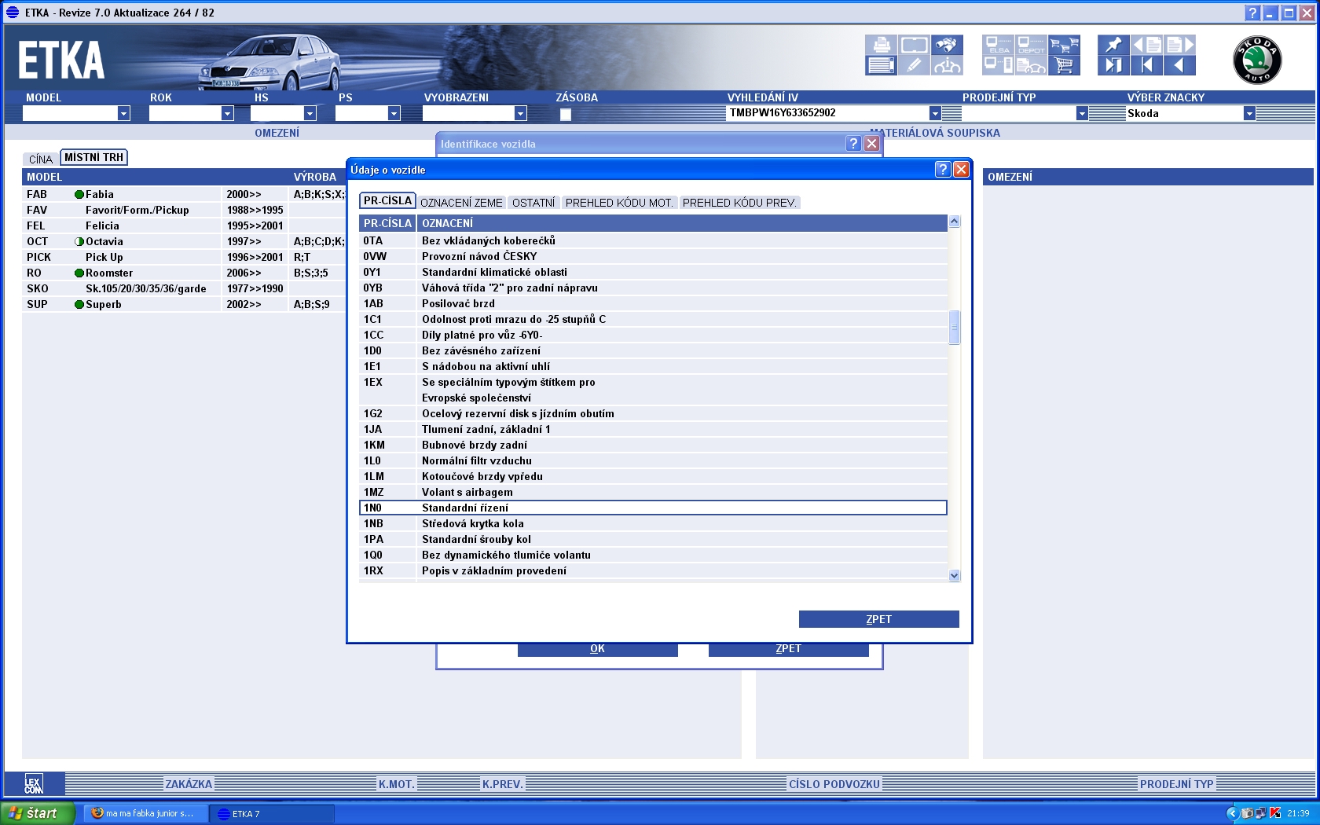Open the Windows štart button
Screen dimensions: 1320x825
click(38, 813)
